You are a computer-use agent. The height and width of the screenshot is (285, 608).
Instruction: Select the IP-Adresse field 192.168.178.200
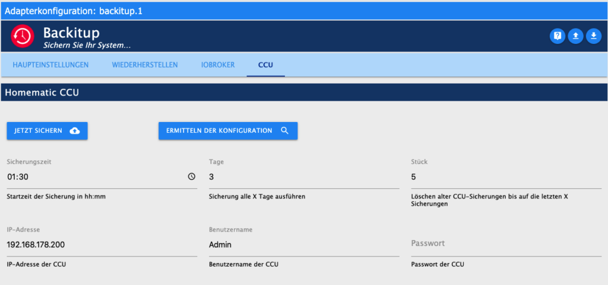pyautogui.click(x=102, y=245)
